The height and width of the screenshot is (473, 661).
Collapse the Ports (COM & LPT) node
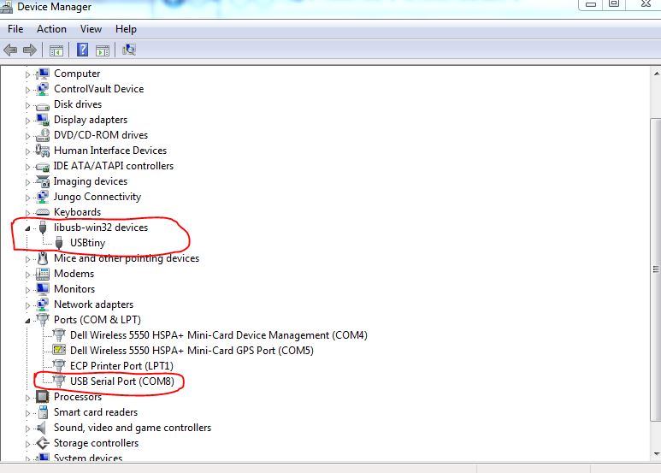pos(28,321)
